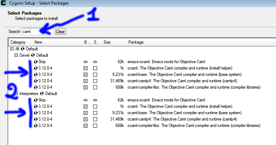Image resolution: width=276 pixels, height=145 pixels.
Task: Cycle the Skip icon for emacs-ocaml under Devel
Action: pos(36,62)
